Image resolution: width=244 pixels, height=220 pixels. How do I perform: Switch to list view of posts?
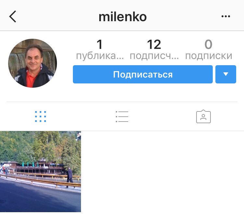tap(122, 116)
